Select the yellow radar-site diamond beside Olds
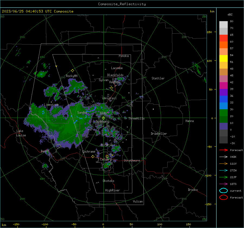 point(103,118)
